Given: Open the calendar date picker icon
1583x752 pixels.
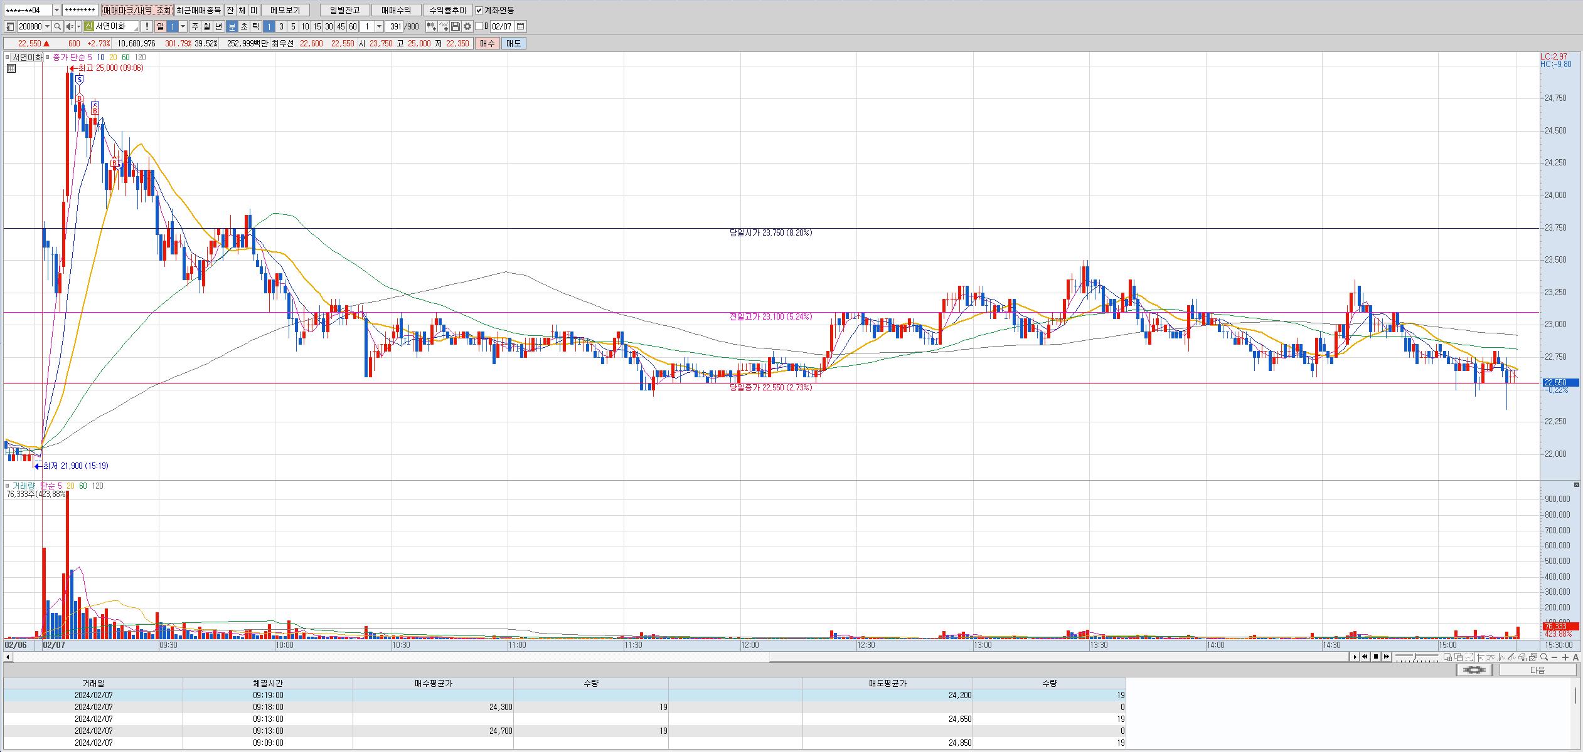Looking at the screenshot, I should coord(521,26).
